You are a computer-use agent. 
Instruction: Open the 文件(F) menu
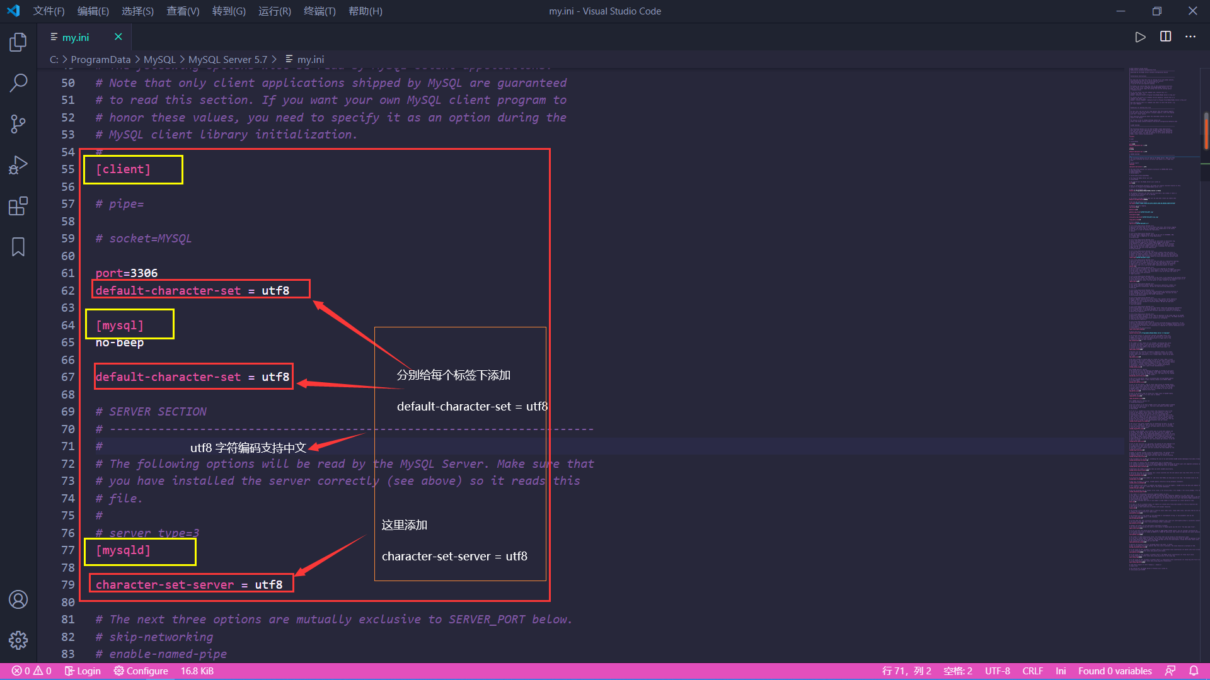point(49,11)
